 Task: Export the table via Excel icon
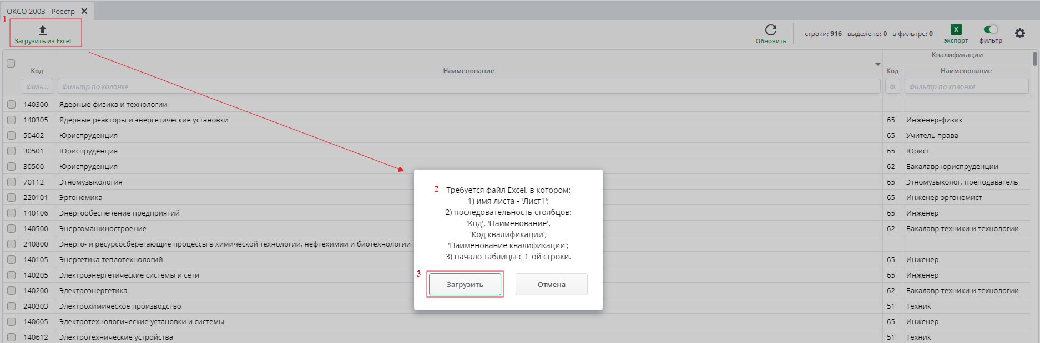956,30
